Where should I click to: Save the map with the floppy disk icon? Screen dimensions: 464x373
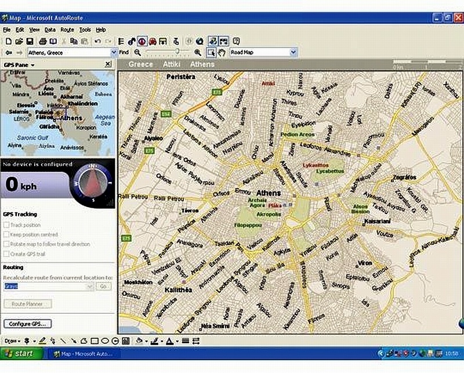(x=30, y=41)
